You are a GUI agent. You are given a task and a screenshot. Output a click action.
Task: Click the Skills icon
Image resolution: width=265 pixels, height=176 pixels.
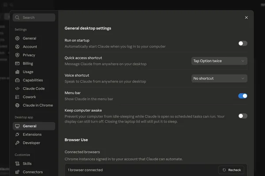pyautogui.click(x=17, y=164)
